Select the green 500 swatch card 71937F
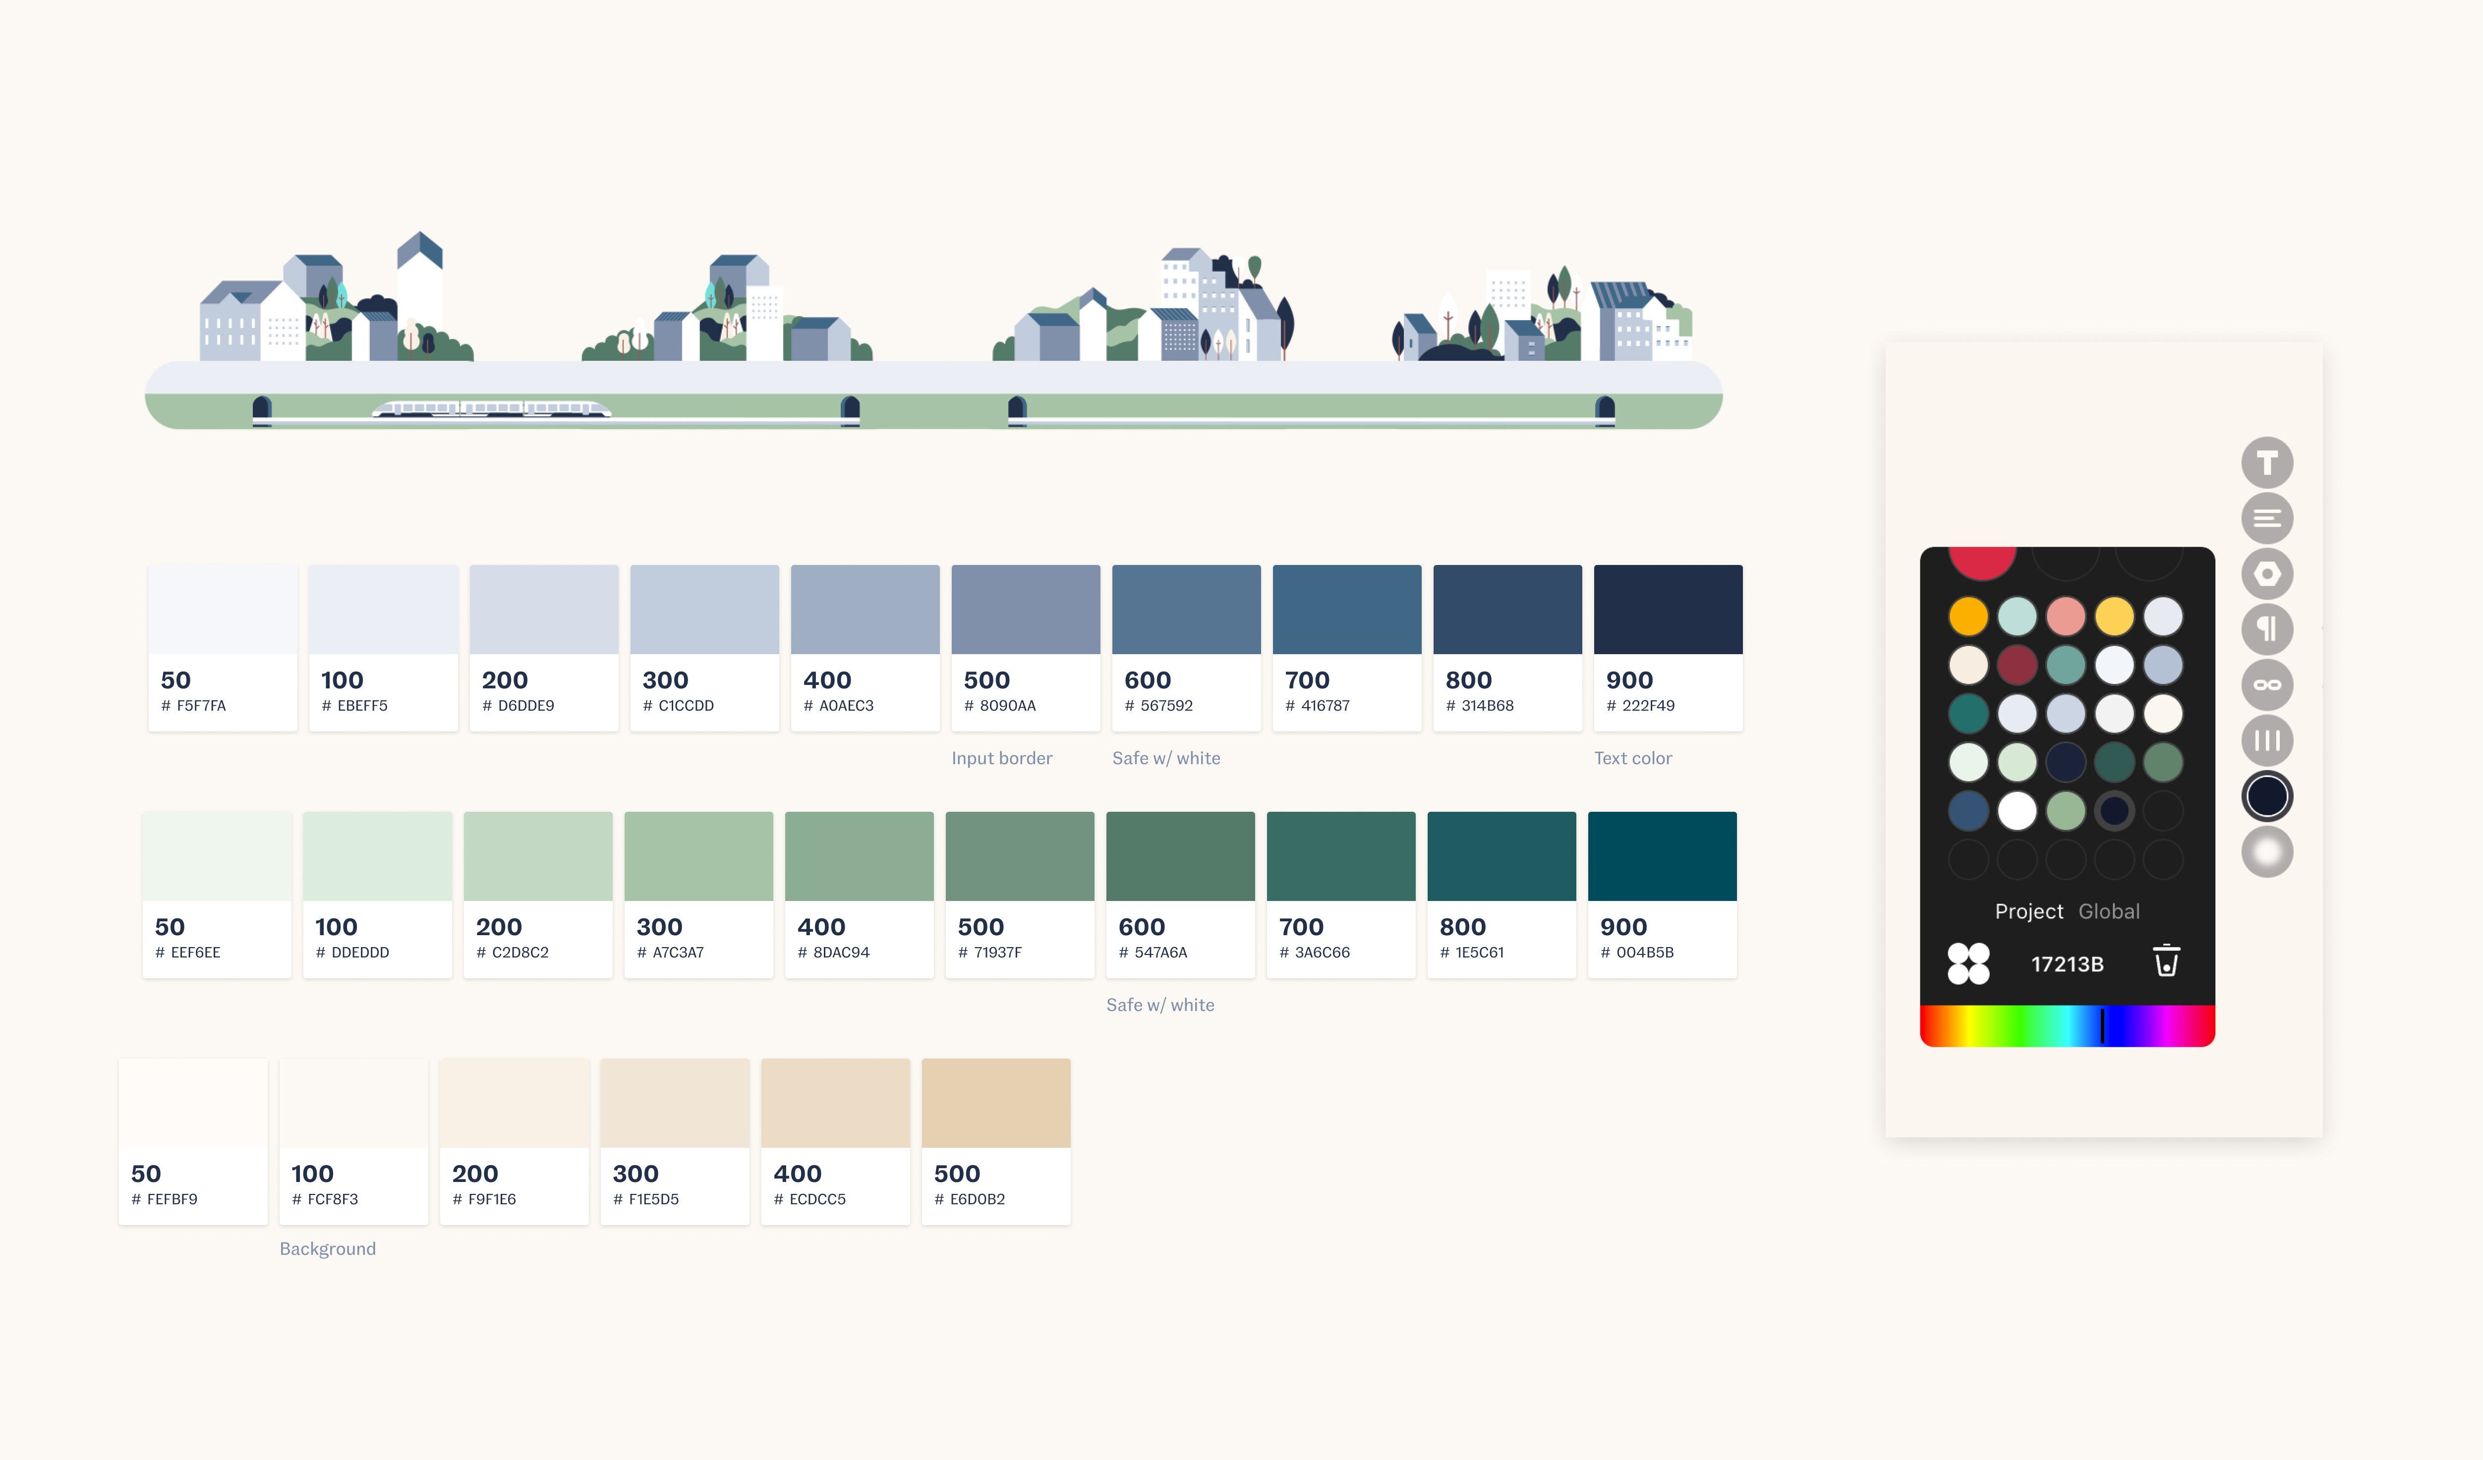 coord(1019,895)
